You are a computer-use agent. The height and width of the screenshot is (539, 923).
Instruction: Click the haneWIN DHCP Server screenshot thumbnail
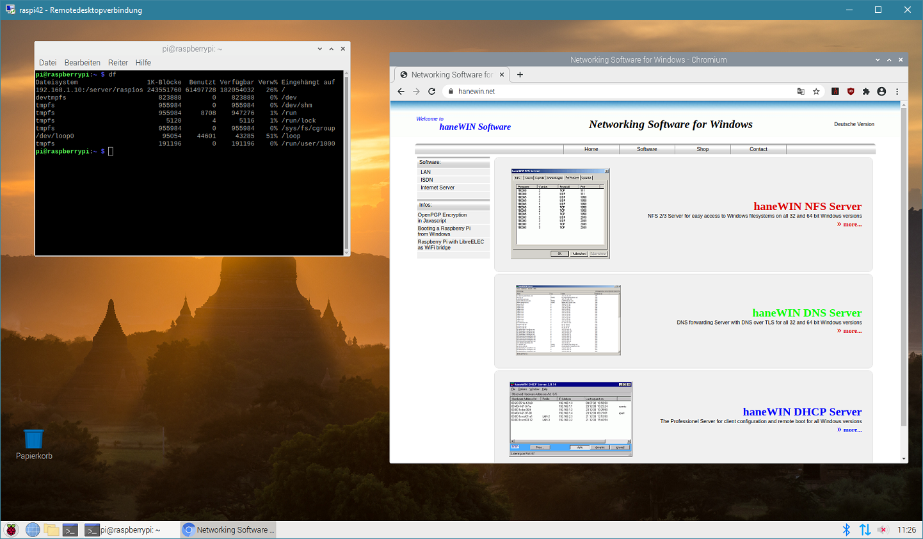coord(570,419)
